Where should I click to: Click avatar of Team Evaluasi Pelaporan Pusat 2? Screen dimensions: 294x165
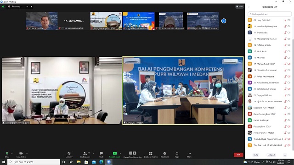(x=250, y=139)
